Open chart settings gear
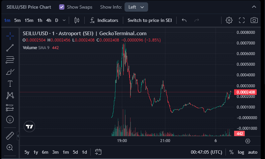The image size is (265, 159). click(x=229, y=20)
